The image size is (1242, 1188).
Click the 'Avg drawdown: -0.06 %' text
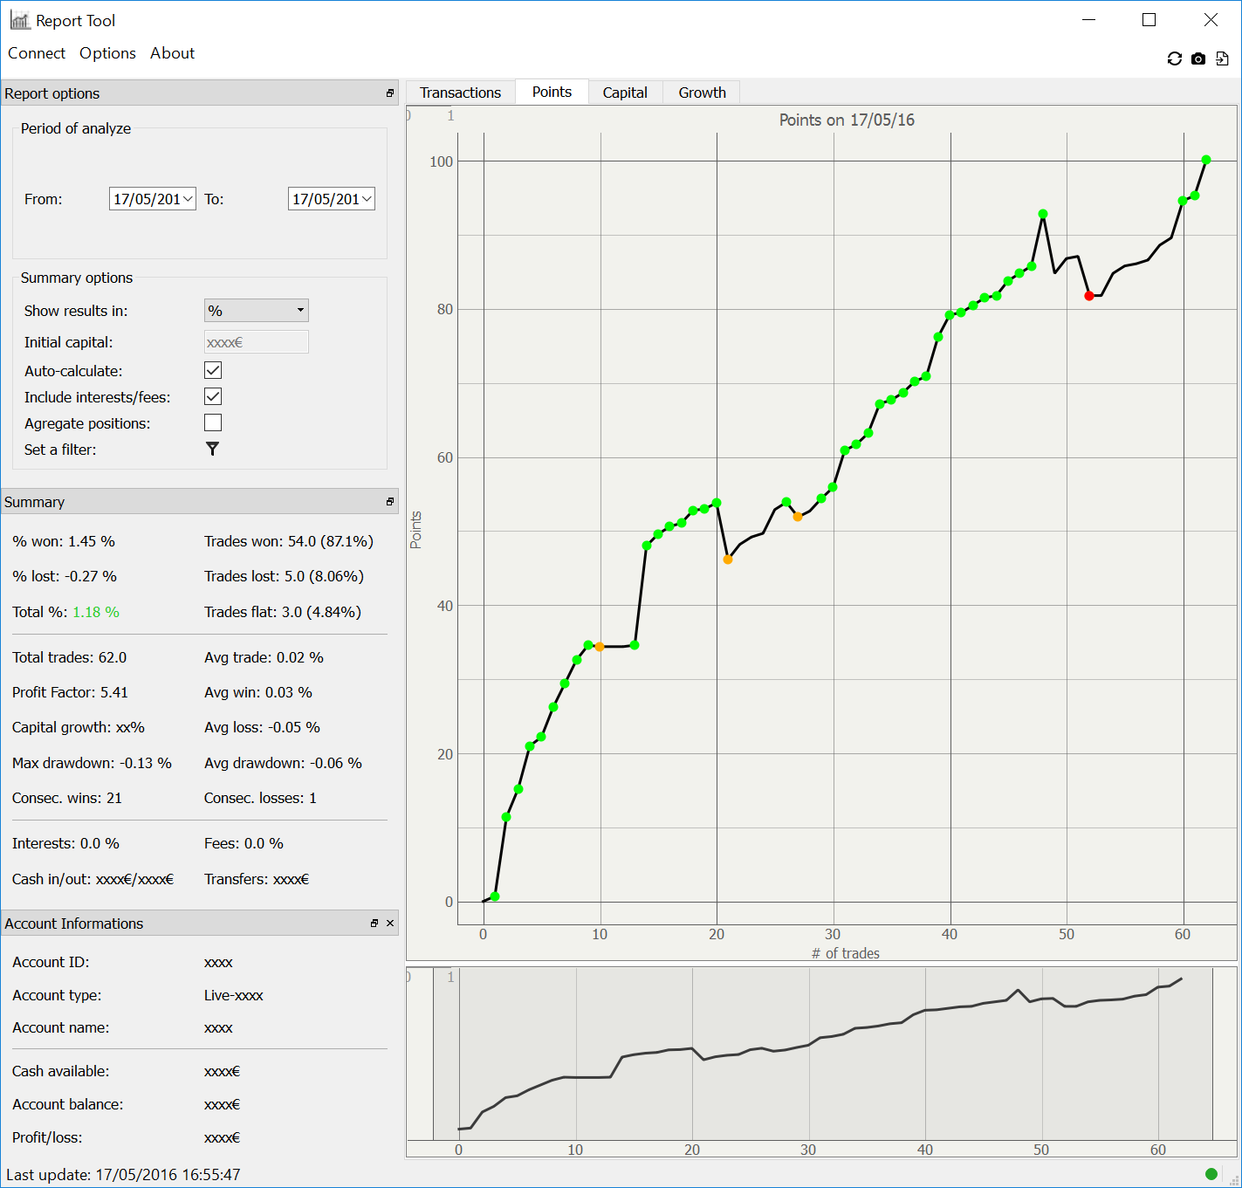click(x=283, y=763)
